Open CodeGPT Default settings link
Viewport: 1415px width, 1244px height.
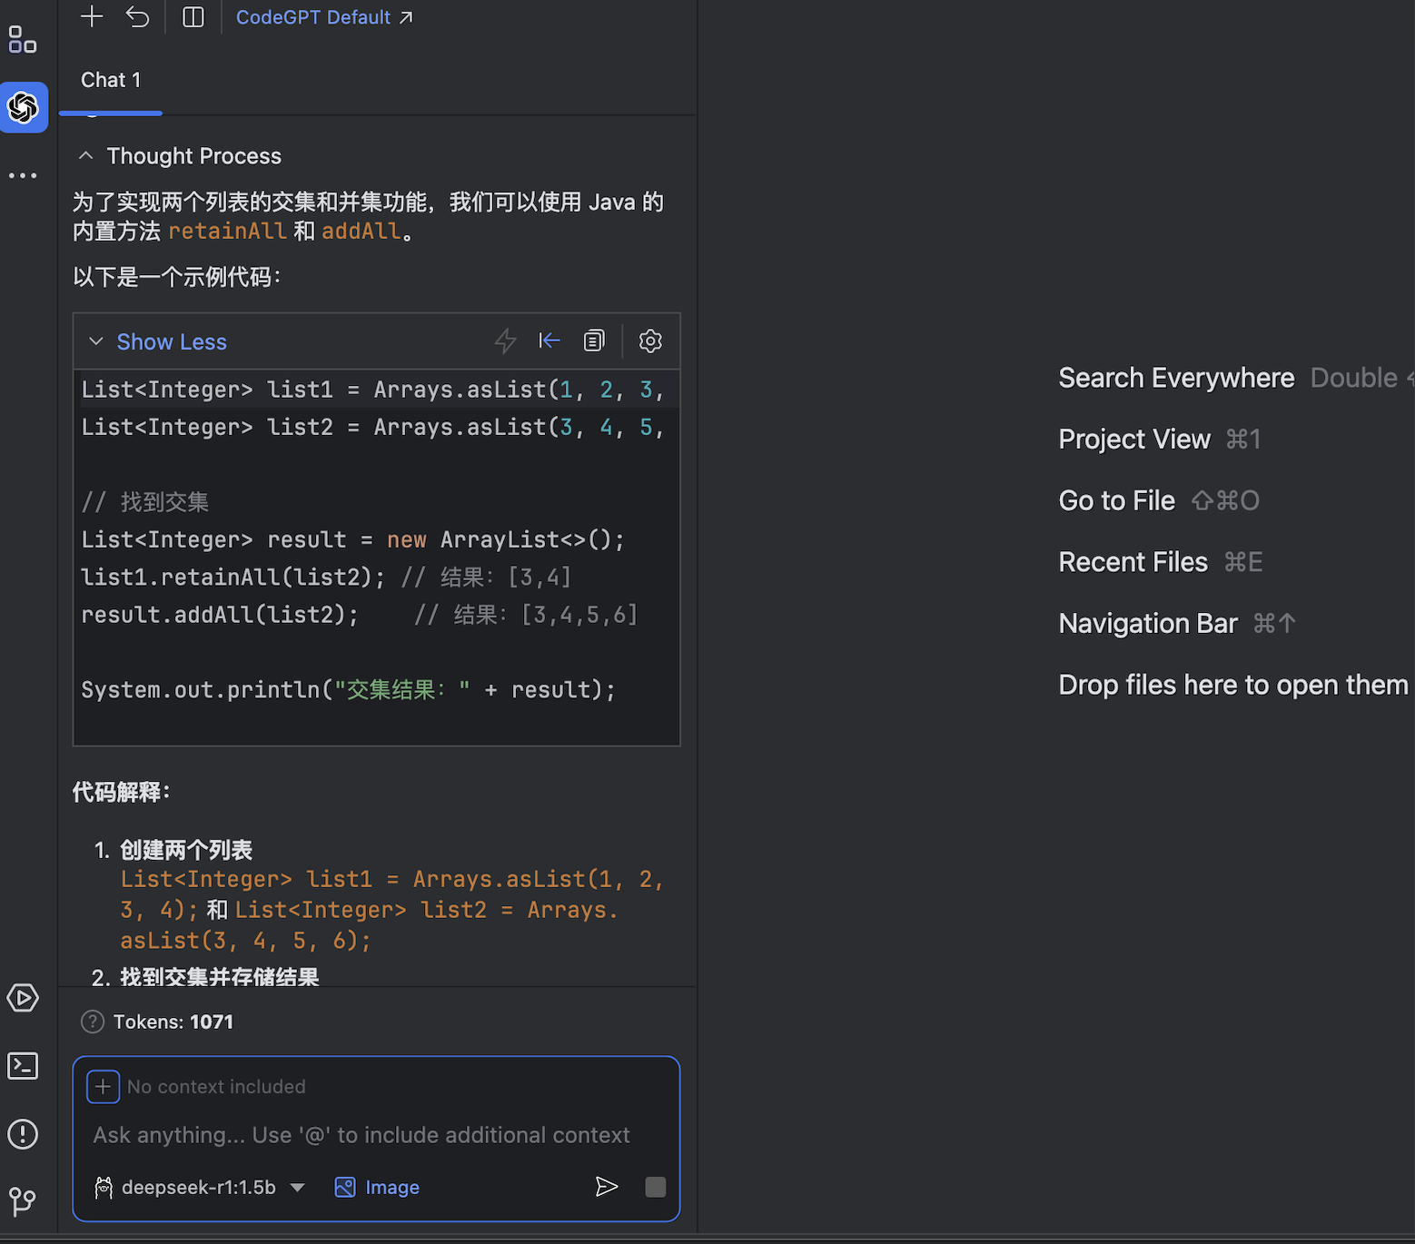[x=324, y=17]
